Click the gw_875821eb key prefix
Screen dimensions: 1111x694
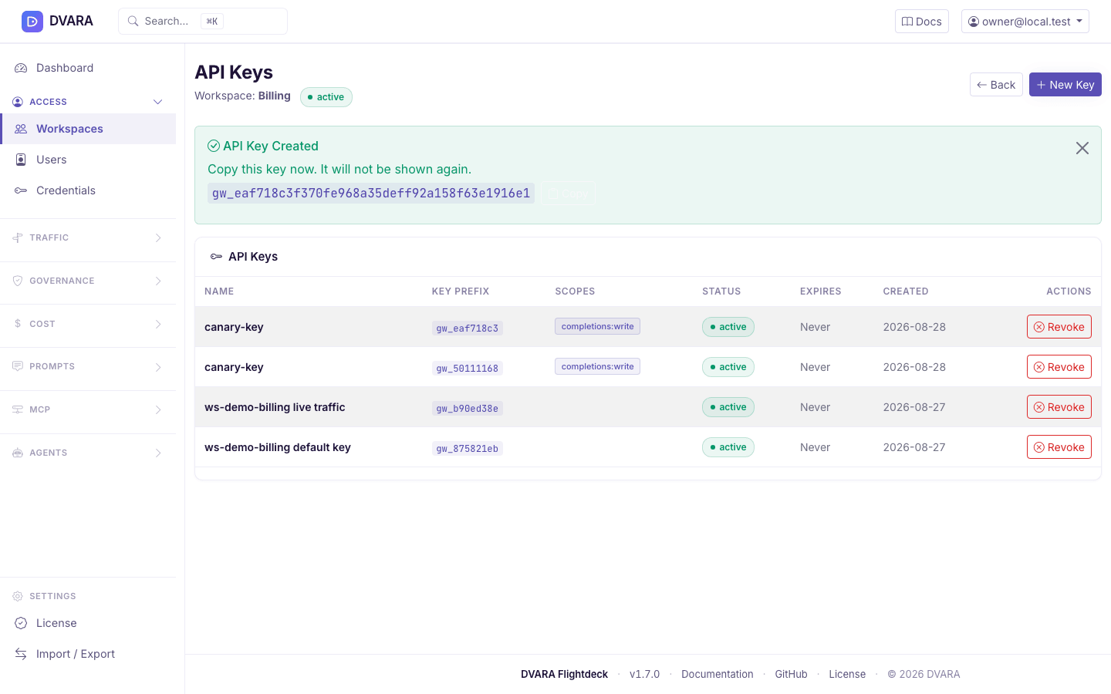click(468, 449)
